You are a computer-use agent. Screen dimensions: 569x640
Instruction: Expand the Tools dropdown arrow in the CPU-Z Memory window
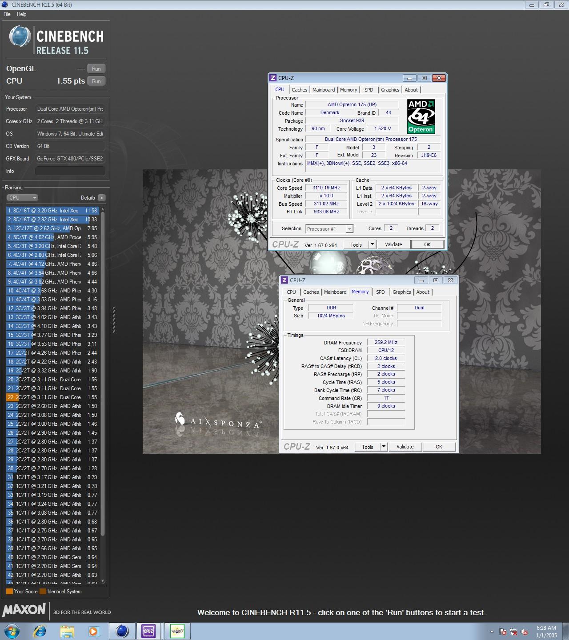coord(384,447)
